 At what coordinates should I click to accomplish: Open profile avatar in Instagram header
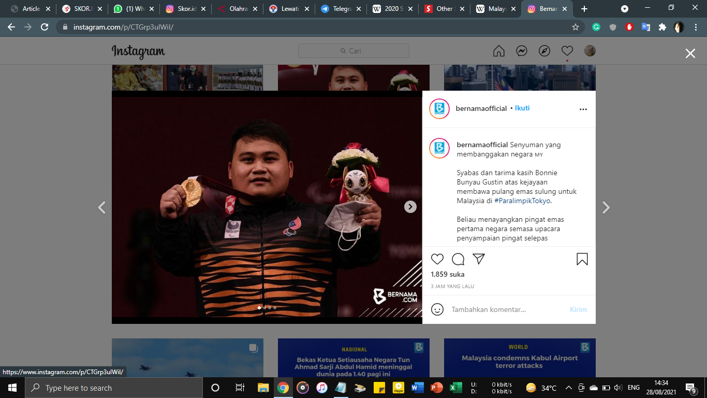[x=590, y=51]
